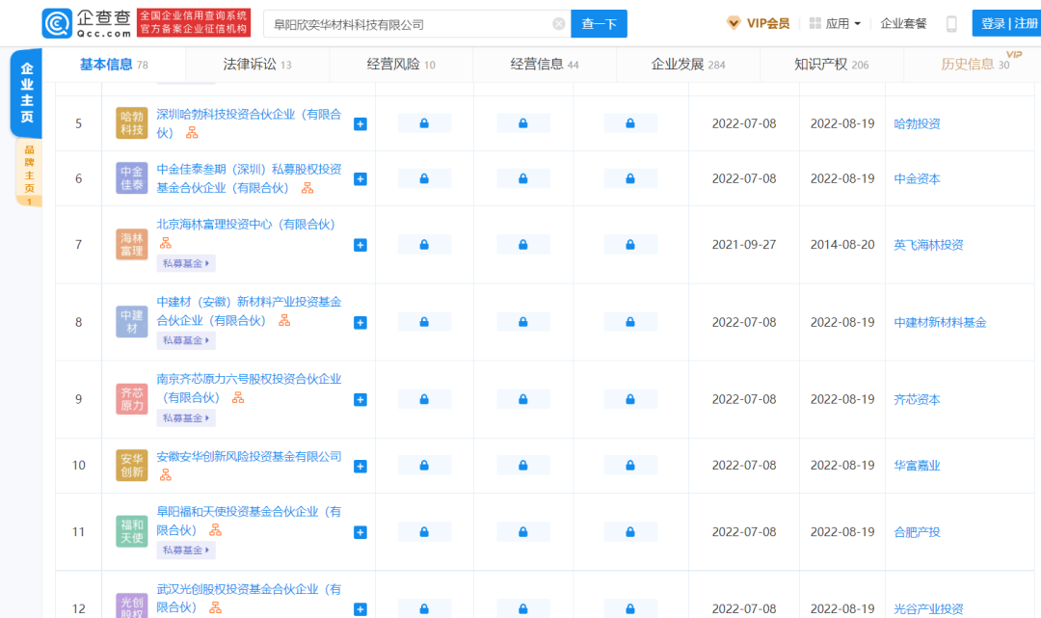Image resolution: width=1041 pixels, height=618 pixels.
Task: Select 企业主页 side tab
Action: pyautogui.click(x=27, y=93)
